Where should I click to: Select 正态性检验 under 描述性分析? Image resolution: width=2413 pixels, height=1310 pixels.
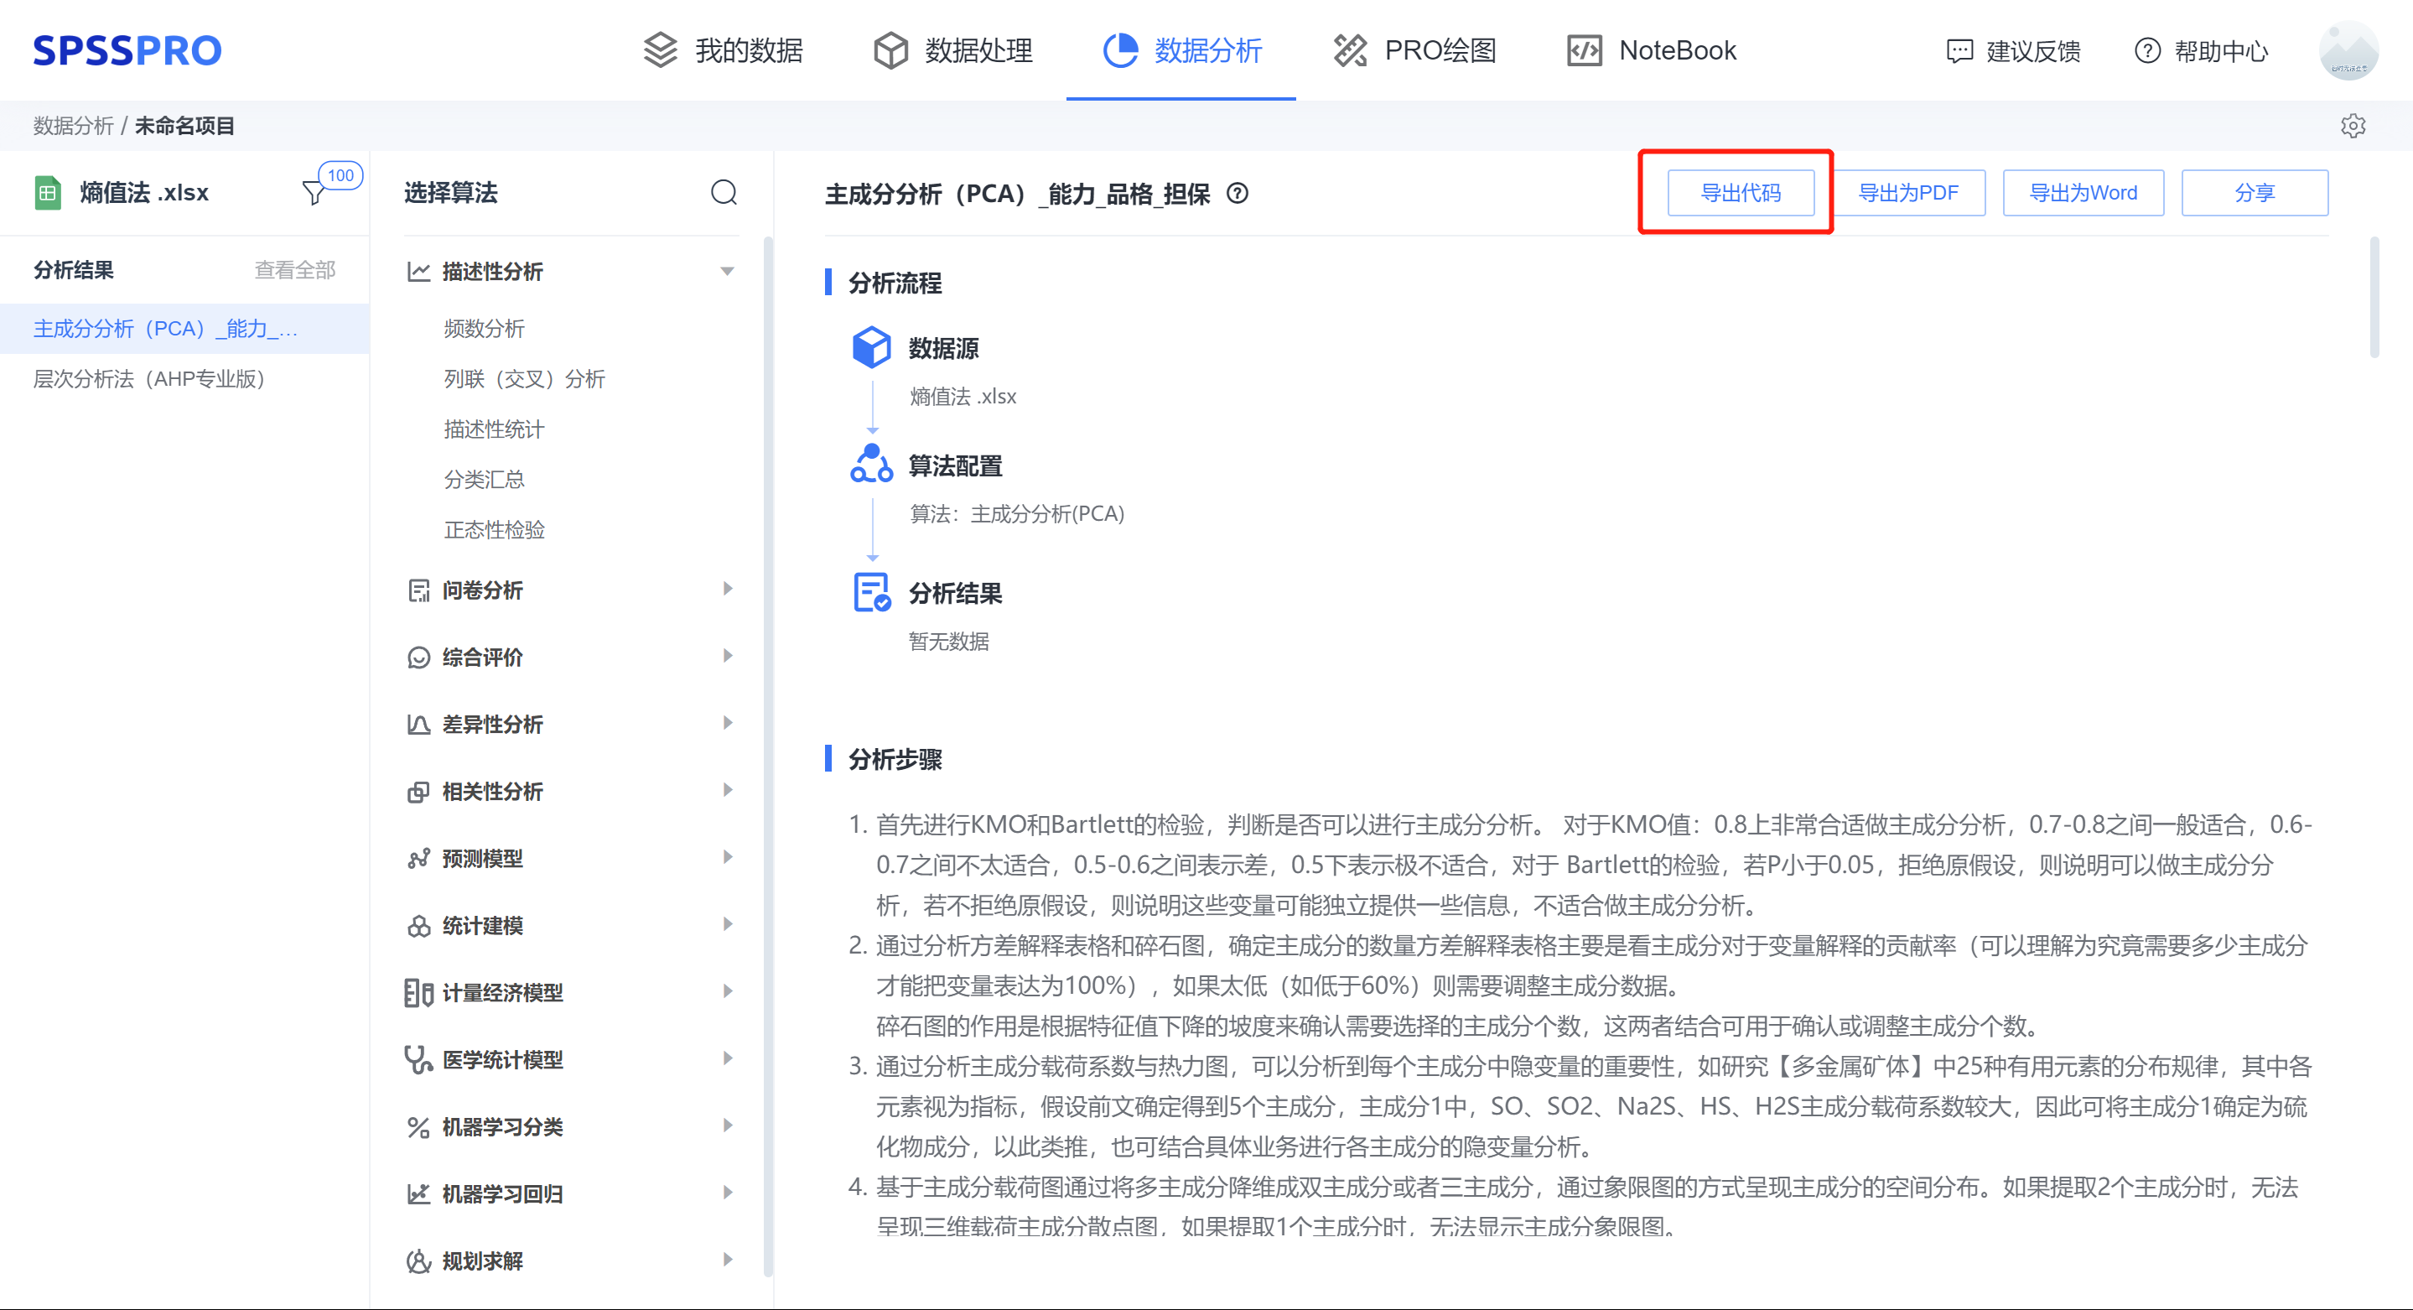click(x=496, y=529)
